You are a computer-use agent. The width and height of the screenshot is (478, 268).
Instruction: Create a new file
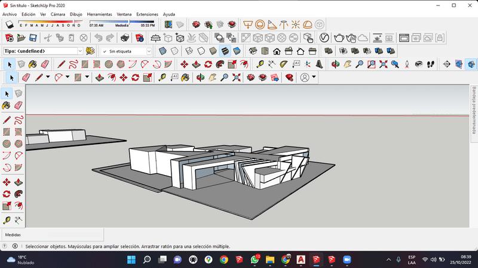click(10, 38)
